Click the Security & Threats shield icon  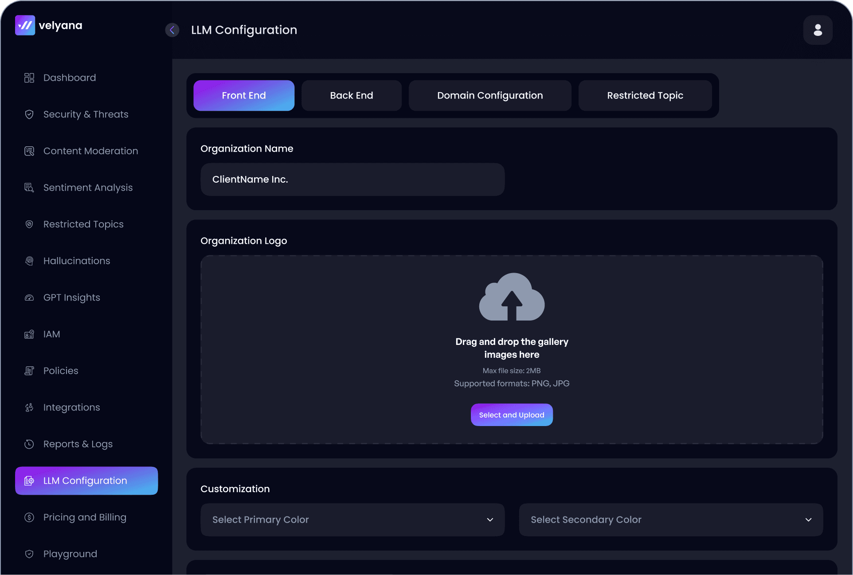(x=29, y=114)
